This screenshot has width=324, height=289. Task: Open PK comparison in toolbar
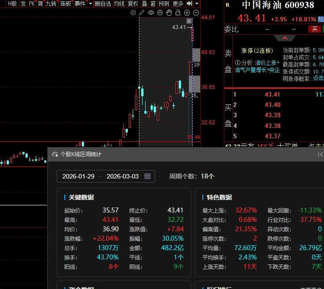pos(32,4)
